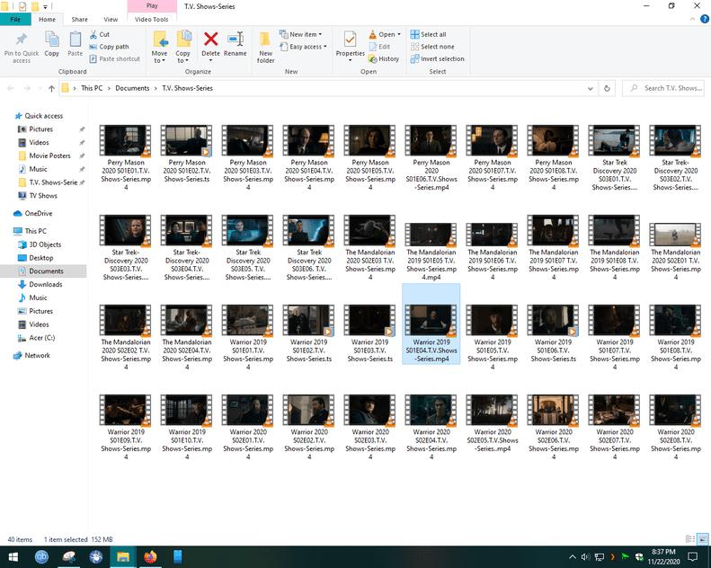Viewport: 711px width, 568px height.
Task: Switch to details view icon
Action: point(690,539)
